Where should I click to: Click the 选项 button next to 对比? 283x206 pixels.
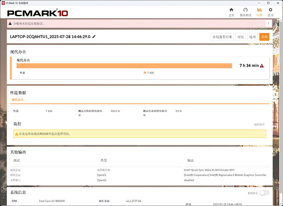tap(252, 37)
